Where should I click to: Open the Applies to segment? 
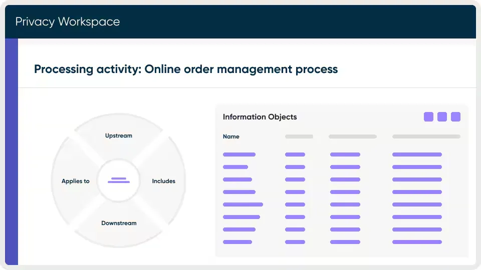pos(76,181)
